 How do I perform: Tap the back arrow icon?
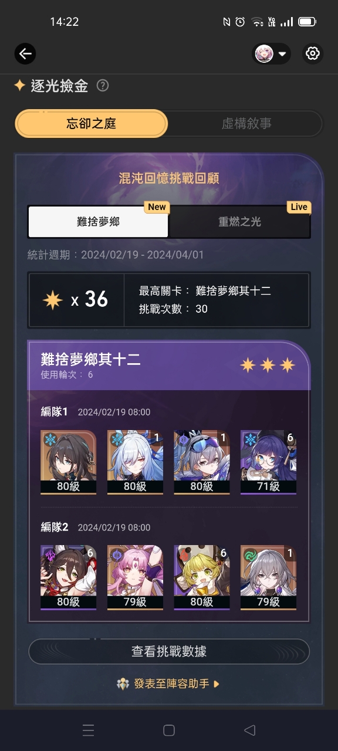tap(25, 54)
